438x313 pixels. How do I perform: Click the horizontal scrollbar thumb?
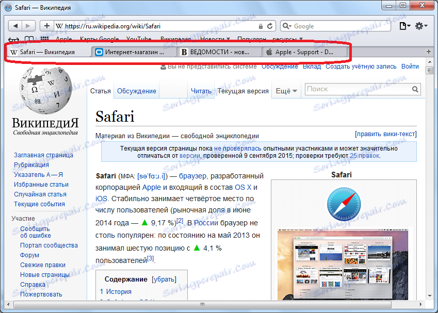click(202, 304)
